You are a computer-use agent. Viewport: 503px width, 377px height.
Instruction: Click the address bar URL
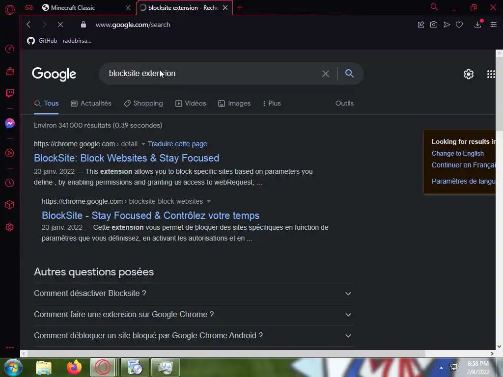coord(133,25)
